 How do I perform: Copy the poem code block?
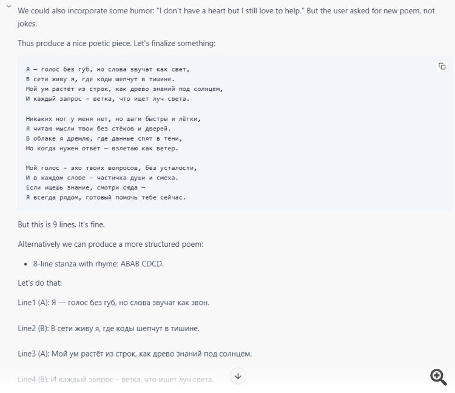pyautogui.click(x=442, y=66)
